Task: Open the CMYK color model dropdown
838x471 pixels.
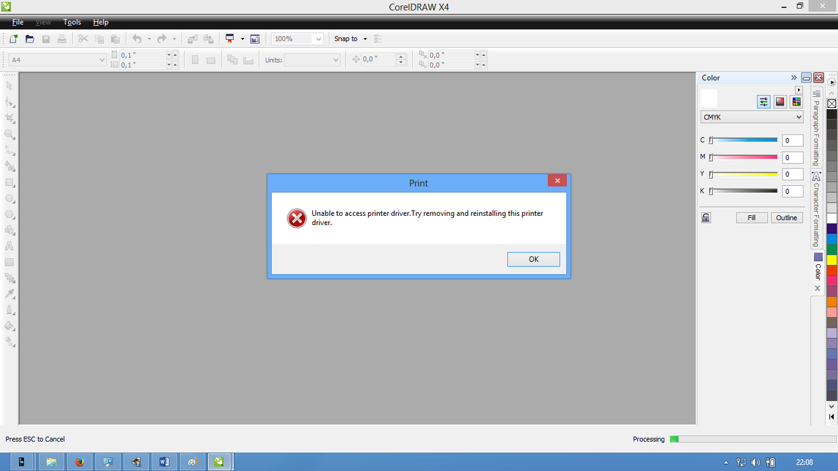Action: [x=752, y=117]
